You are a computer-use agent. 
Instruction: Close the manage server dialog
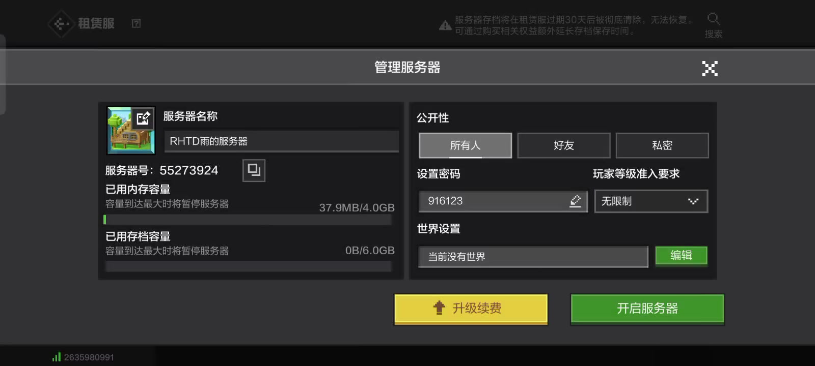[710, 68]
